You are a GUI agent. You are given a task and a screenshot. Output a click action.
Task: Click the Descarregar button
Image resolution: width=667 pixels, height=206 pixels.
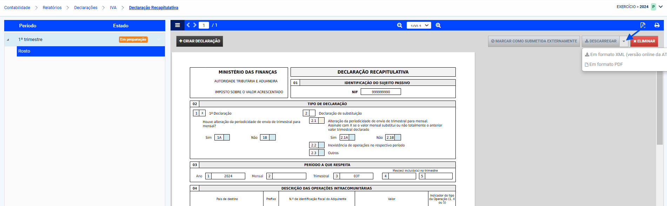(x=601, y=41)
